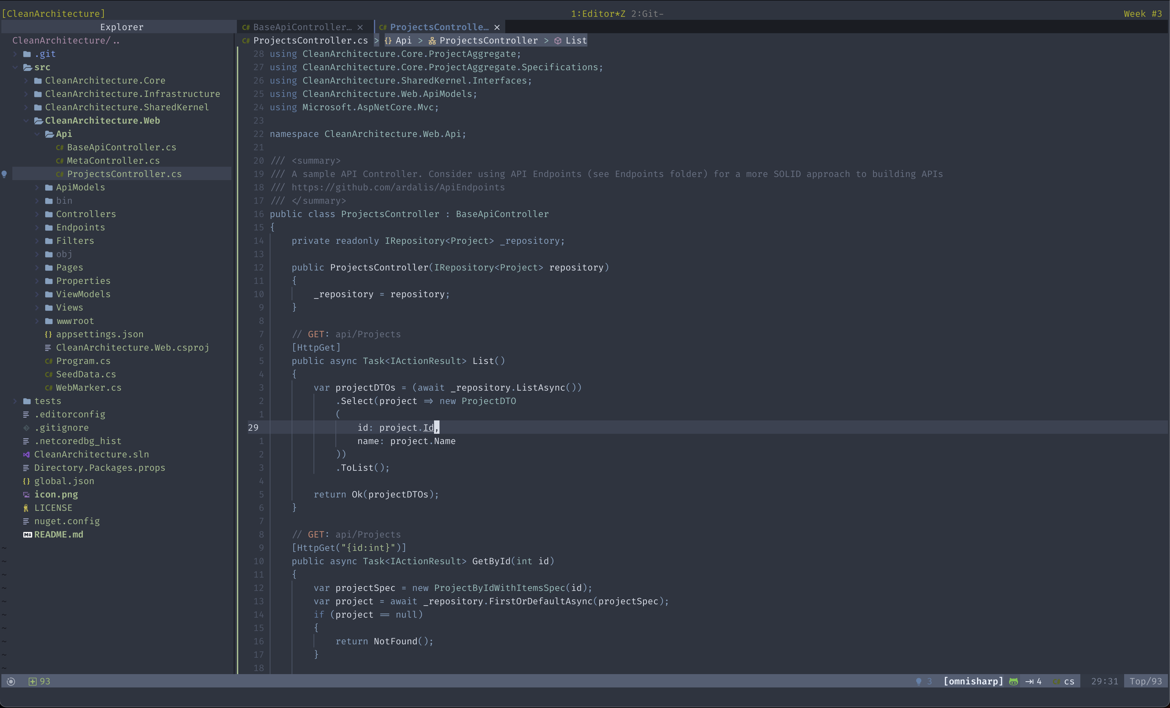
Task: Expand the CleanArchitecture.Core folder
Action: (x=26, y=80)
